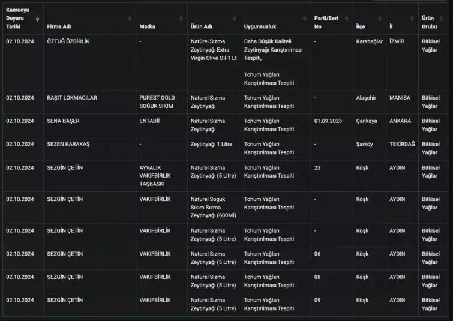Click the Firma Adı header label

[60, 27]
